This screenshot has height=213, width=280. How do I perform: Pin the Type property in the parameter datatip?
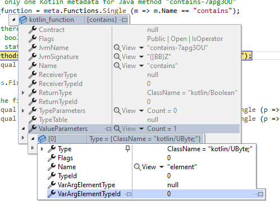point(127,149)
